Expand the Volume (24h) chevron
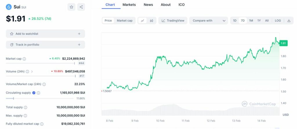 [32, 71]
